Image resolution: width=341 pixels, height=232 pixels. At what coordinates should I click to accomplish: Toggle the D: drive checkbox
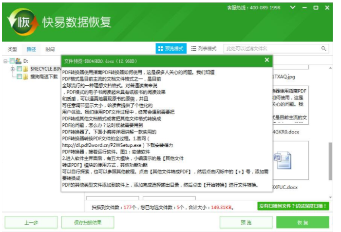pos(12,61)
